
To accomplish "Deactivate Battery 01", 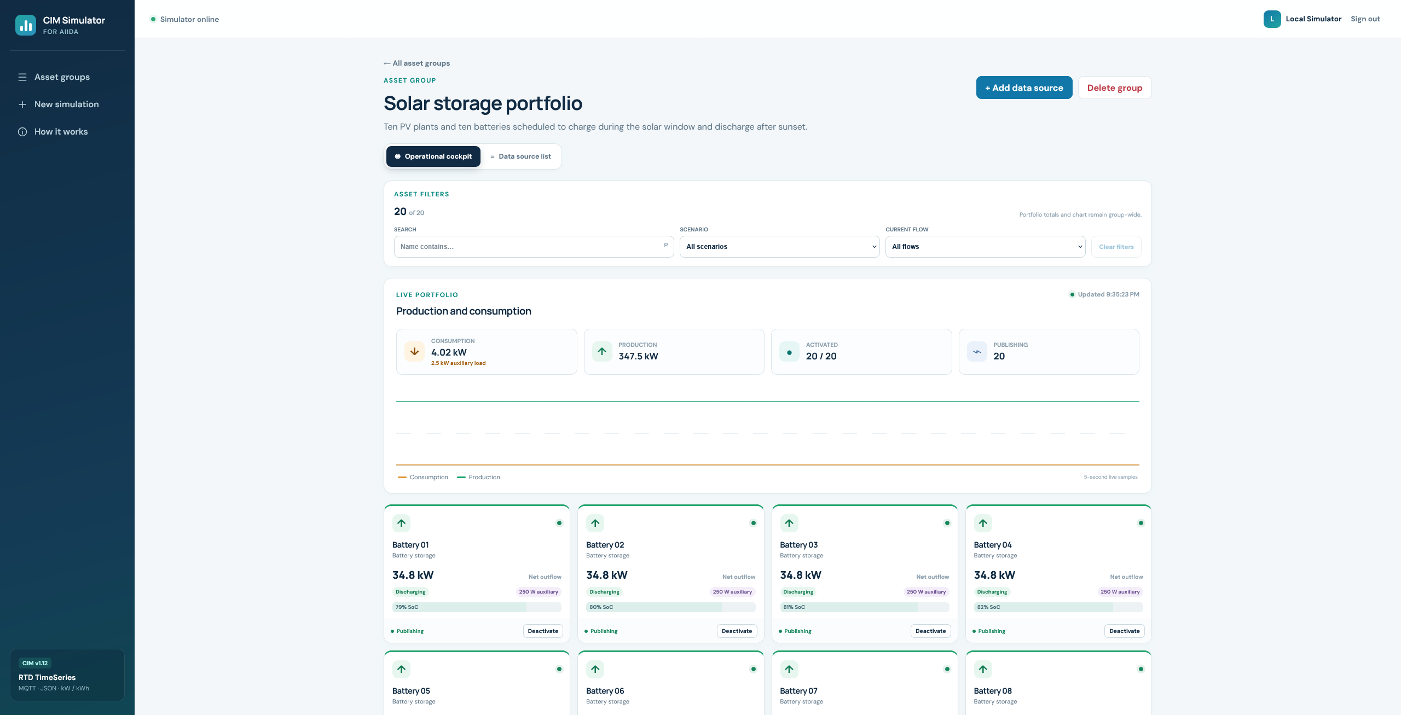I will tap(543, 631).
